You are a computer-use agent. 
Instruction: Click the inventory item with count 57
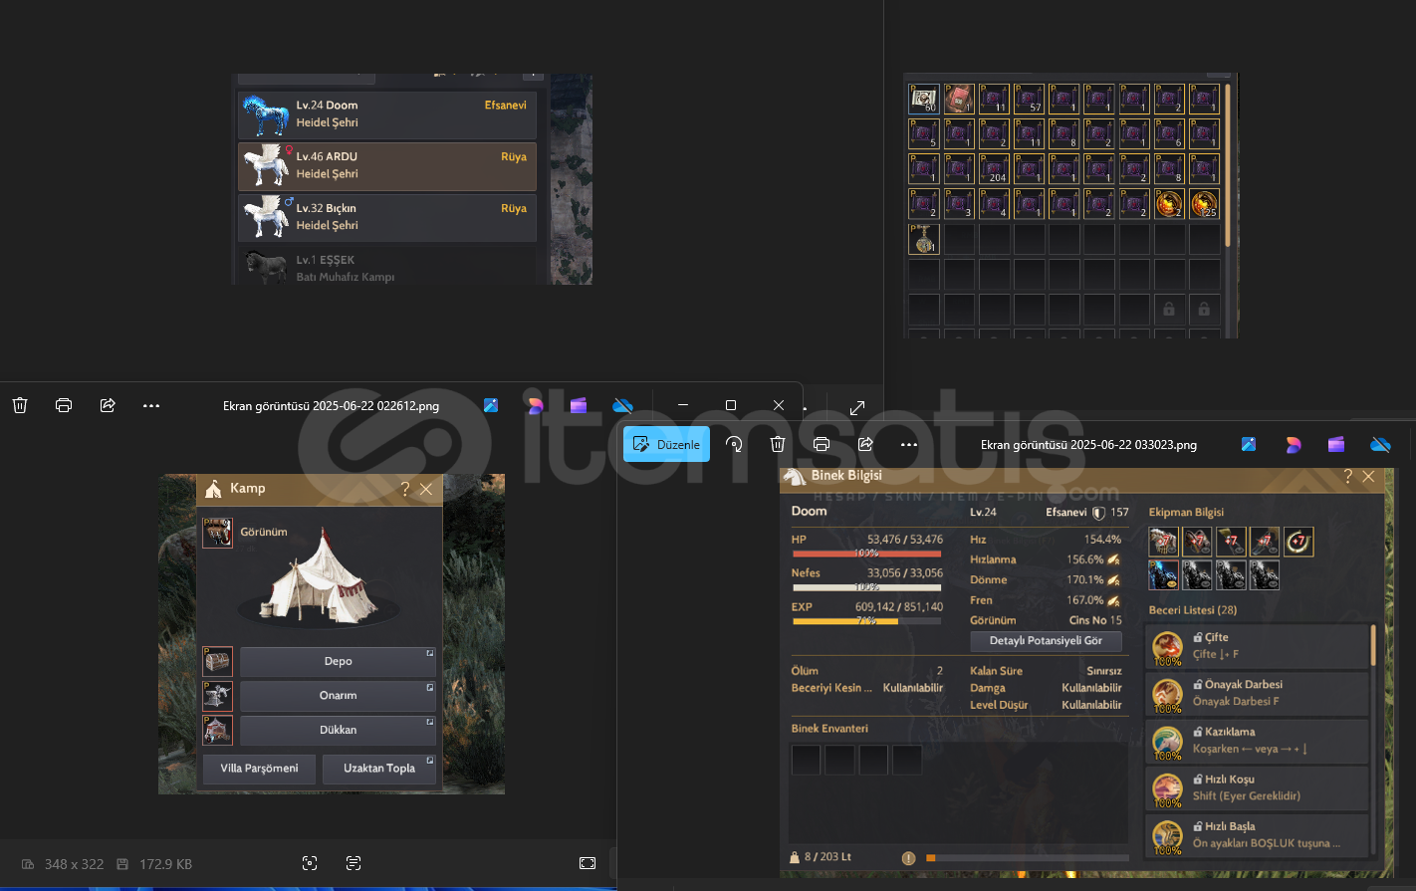coord(1029,99)
